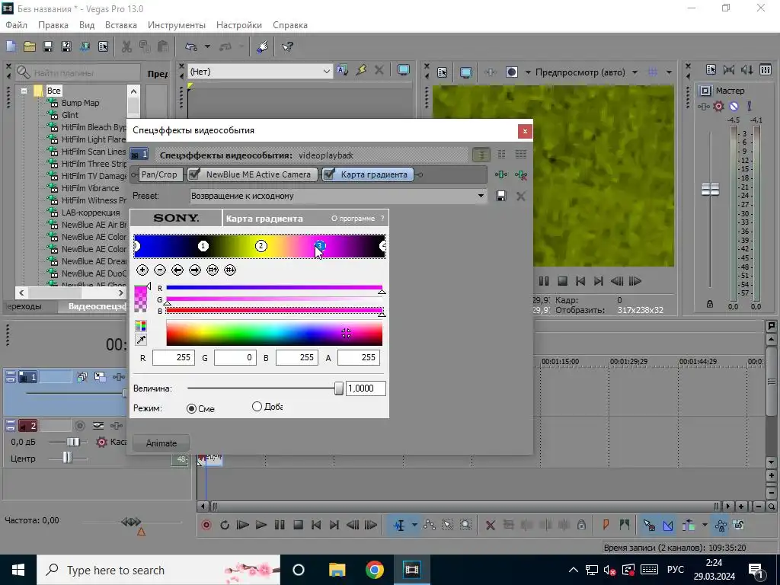Viewport: 780px width, 585px height.
Task: Open Предпросмотр (авто) quality dropdown
Action: (x=635, y=72)
